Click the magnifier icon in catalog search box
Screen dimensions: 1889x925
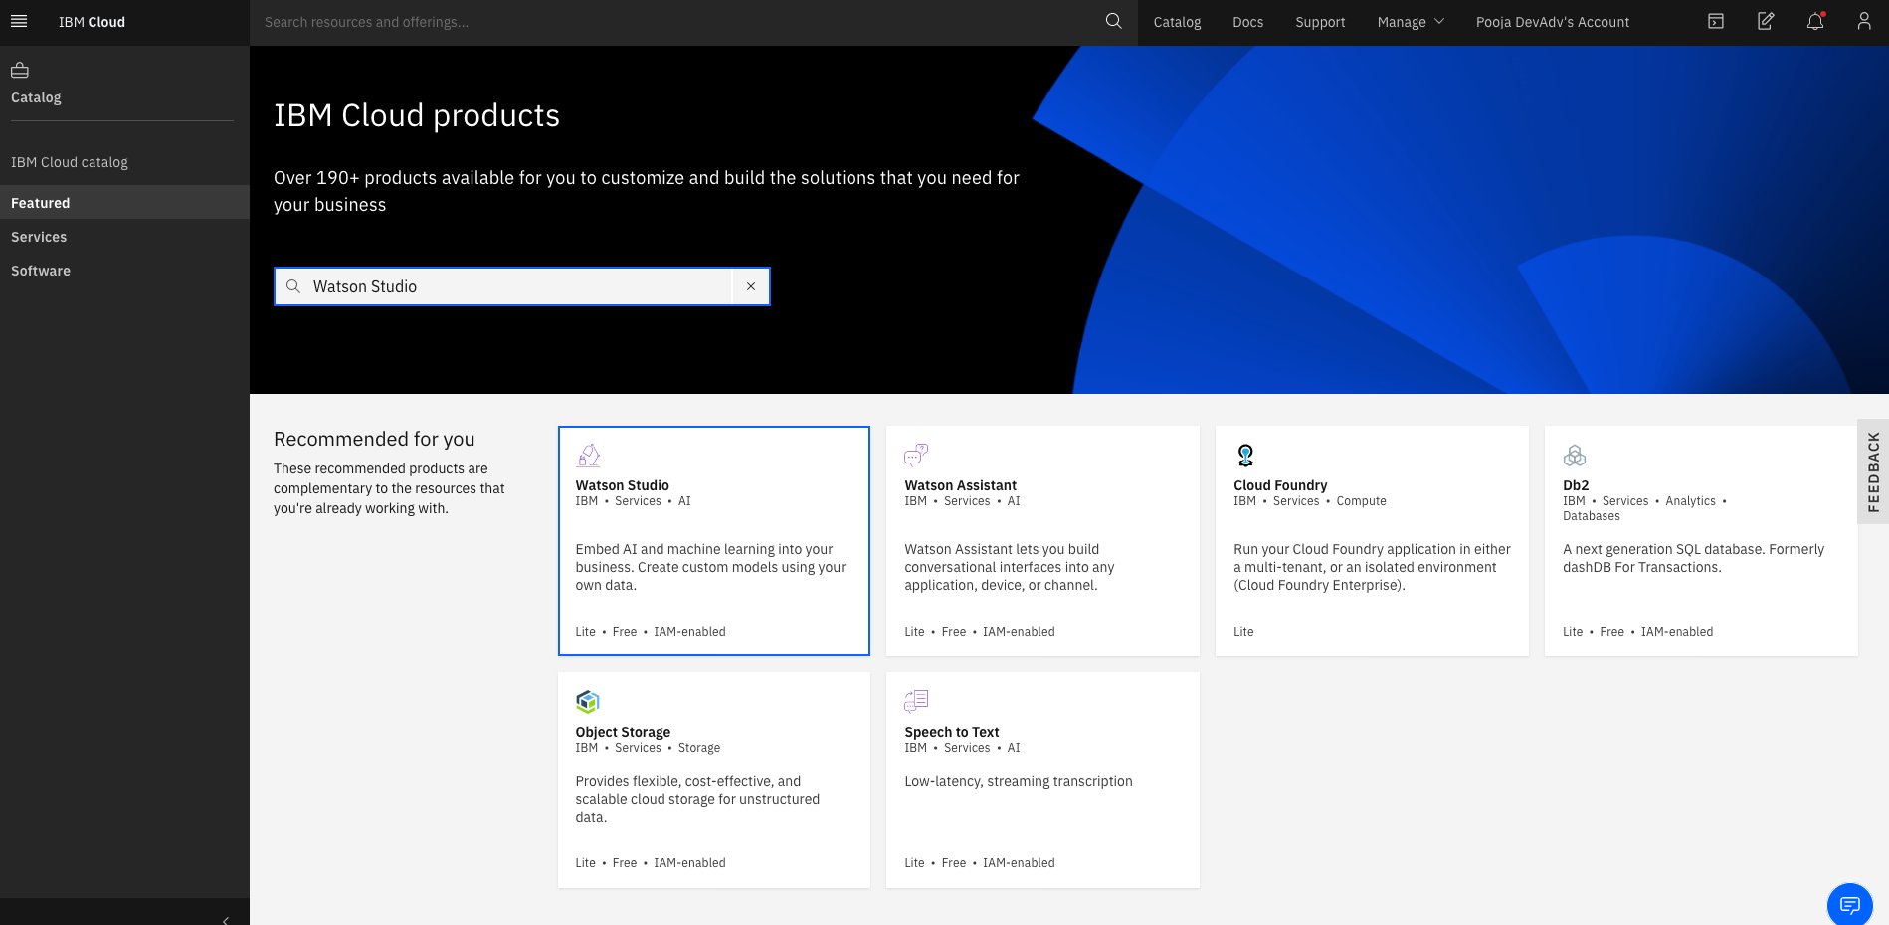pyautogui.click(x=293, y=286)
